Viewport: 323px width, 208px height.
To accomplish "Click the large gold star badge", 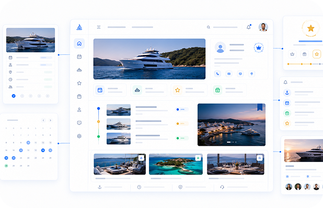I will click(310, 28).
